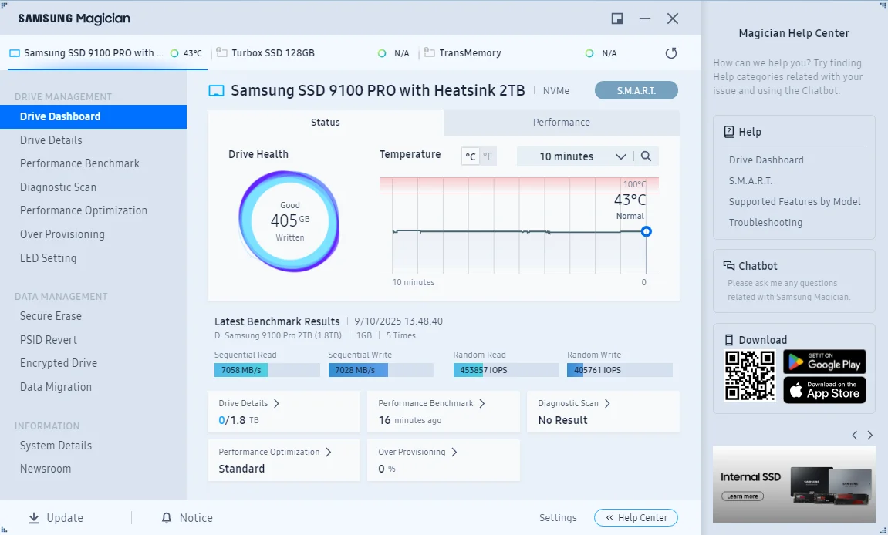Open Supported Features by Model help link

click(x=795, y=201)
